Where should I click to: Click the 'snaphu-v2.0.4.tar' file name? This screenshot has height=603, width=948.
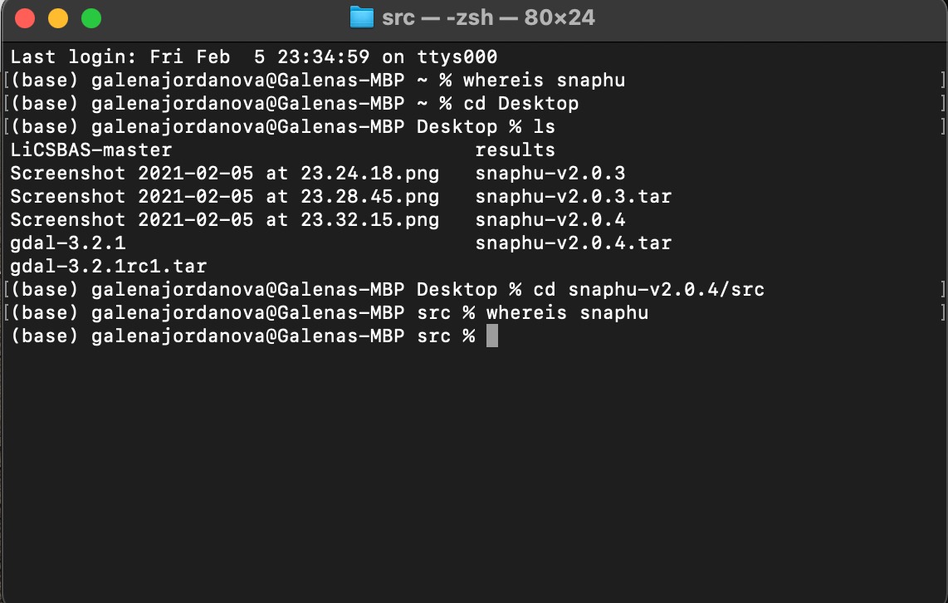tap(573, 243)
